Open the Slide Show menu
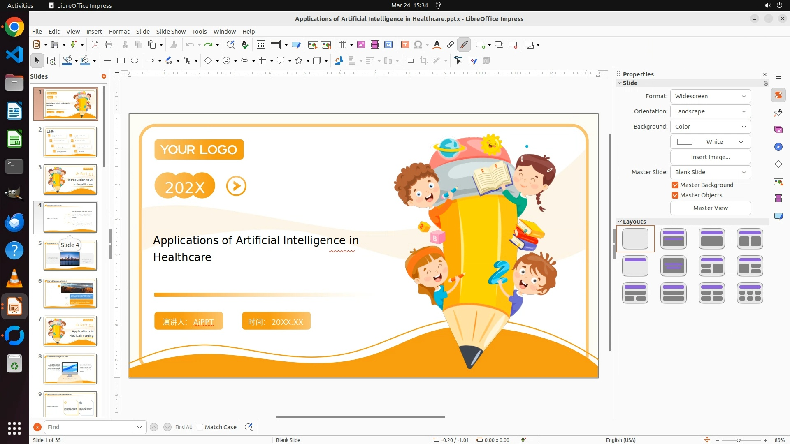 tap(171, 32)
